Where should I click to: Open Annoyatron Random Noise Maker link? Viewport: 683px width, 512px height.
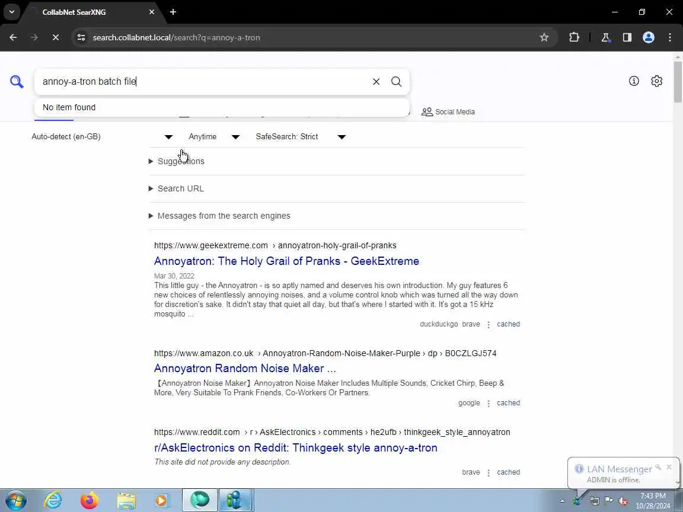click(x=245, y=369)
